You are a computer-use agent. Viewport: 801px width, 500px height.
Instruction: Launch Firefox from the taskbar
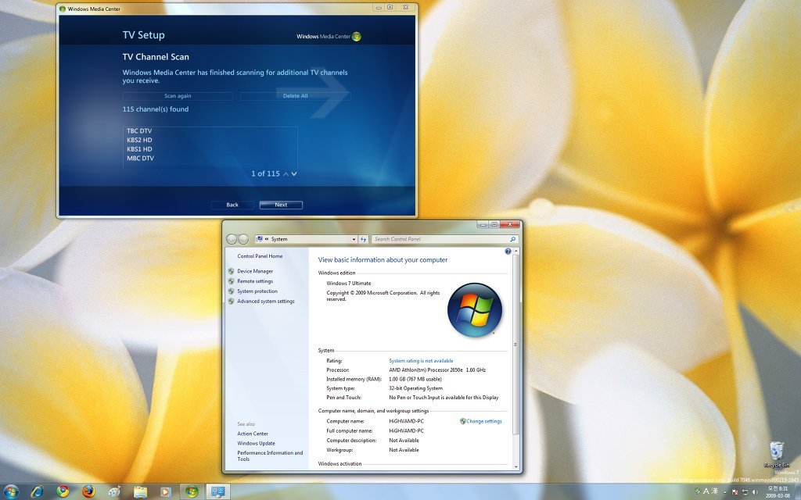88,491
